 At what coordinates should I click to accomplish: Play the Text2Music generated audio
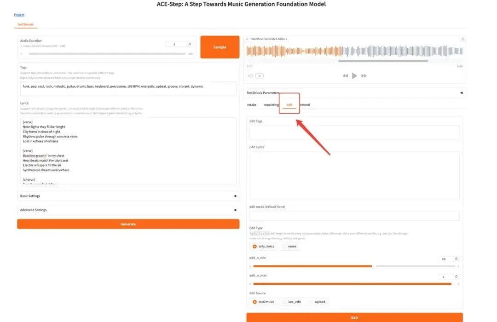click(x=354, y=76)
